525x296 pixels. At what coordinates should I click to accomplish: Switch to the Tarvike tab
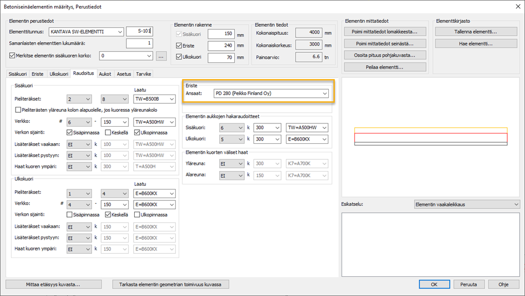(x=143, y=74)
